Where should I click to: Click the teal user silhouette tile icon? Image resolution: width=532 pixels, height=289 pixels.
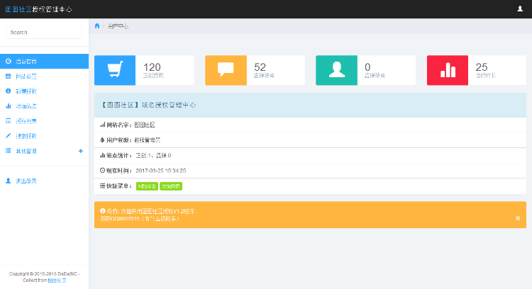(336, 69)
